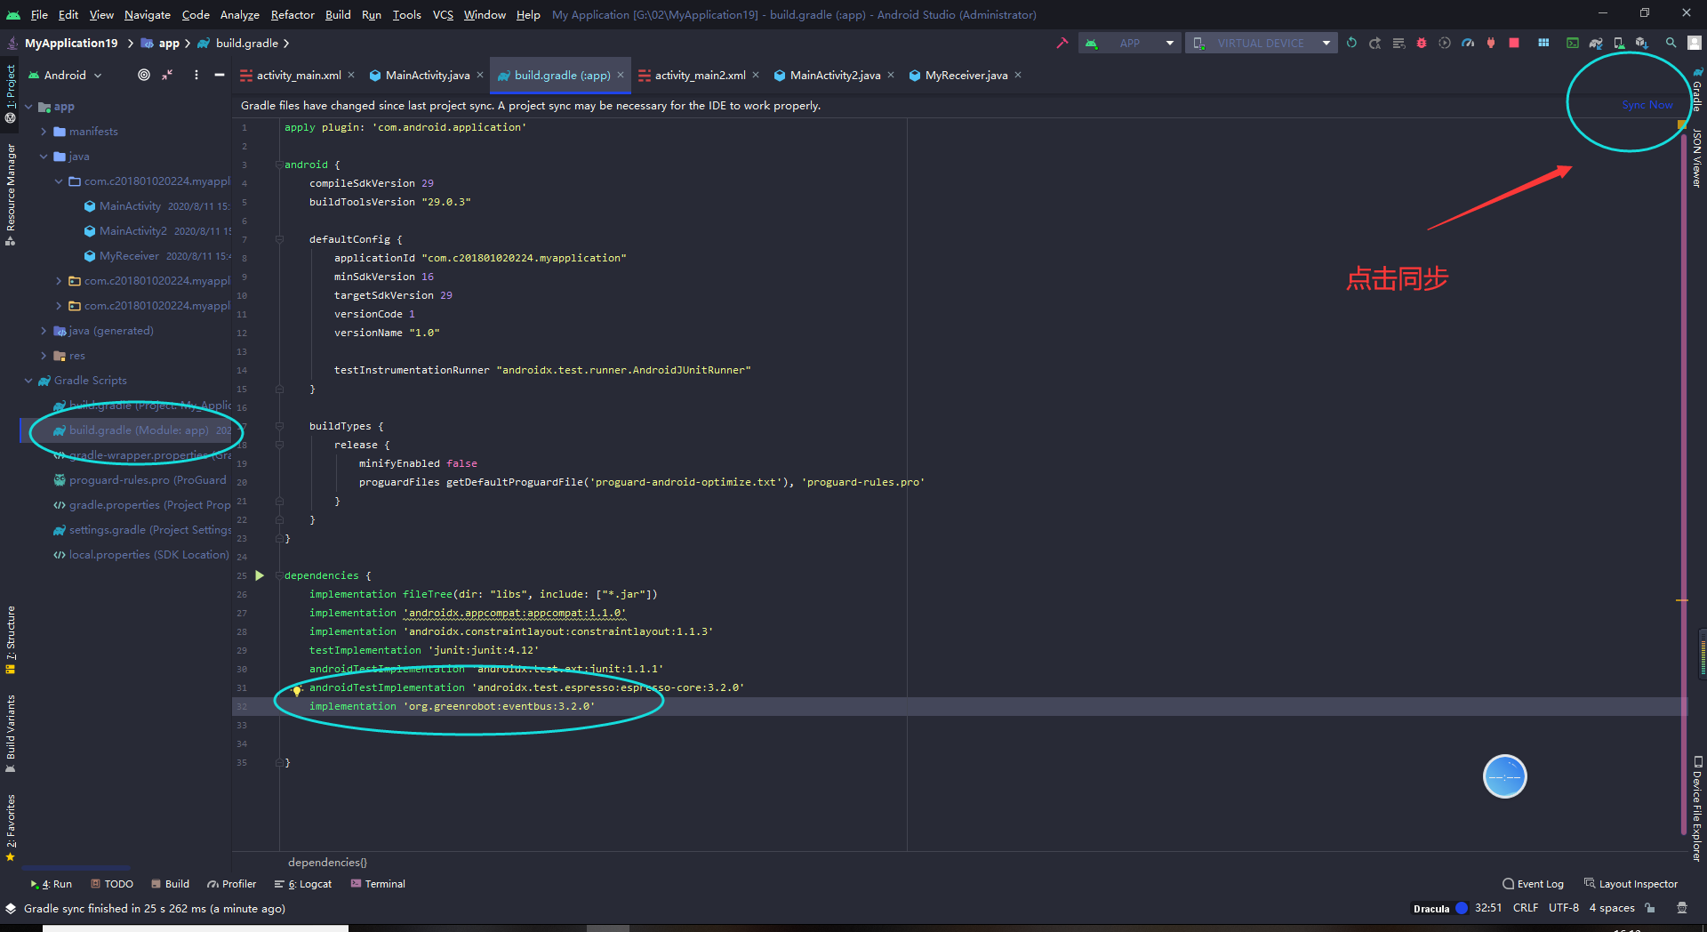
Task: Toggle the JSON Viewer side panel
Action: click(x=1697, y=157)
